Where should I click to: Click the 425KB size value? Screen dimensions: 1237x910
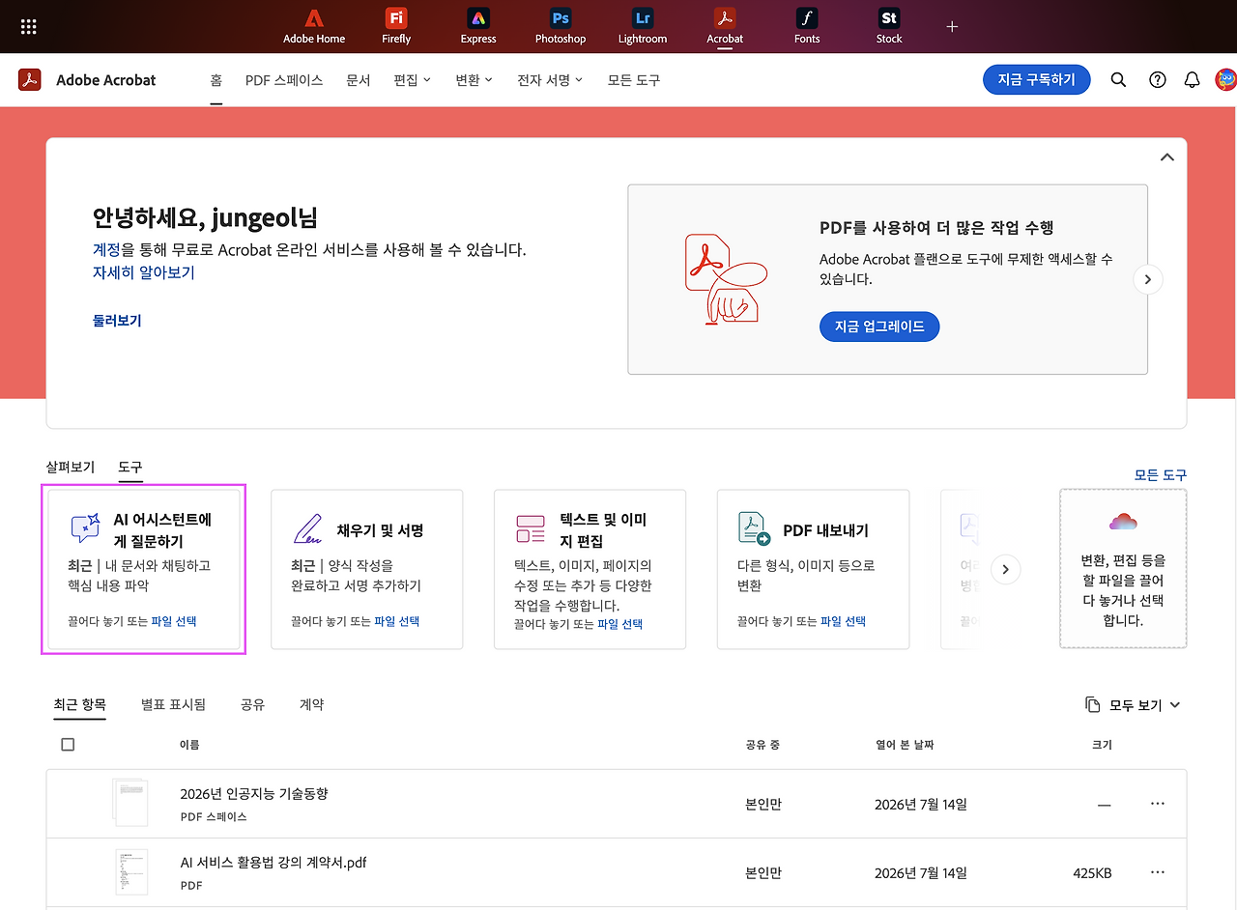pyautogui.click(x=1092, y=873)
